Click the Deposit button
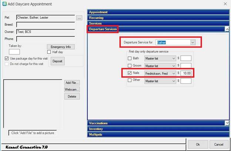This screenshot has height=151, width=231. tap(57, 61)
